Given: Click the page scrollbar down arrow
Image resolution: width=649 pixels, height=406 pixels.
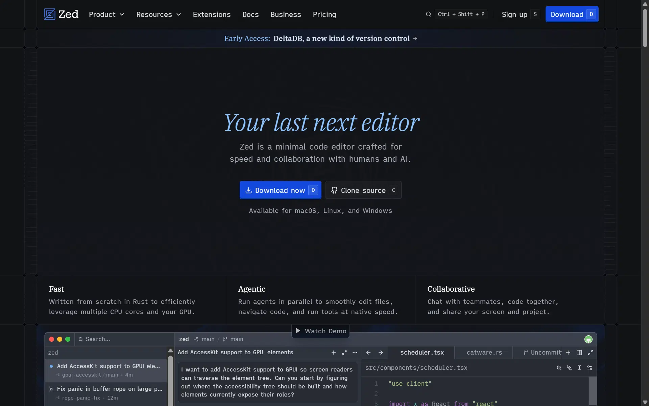Looking at the screenshot, I should point(645,402).
